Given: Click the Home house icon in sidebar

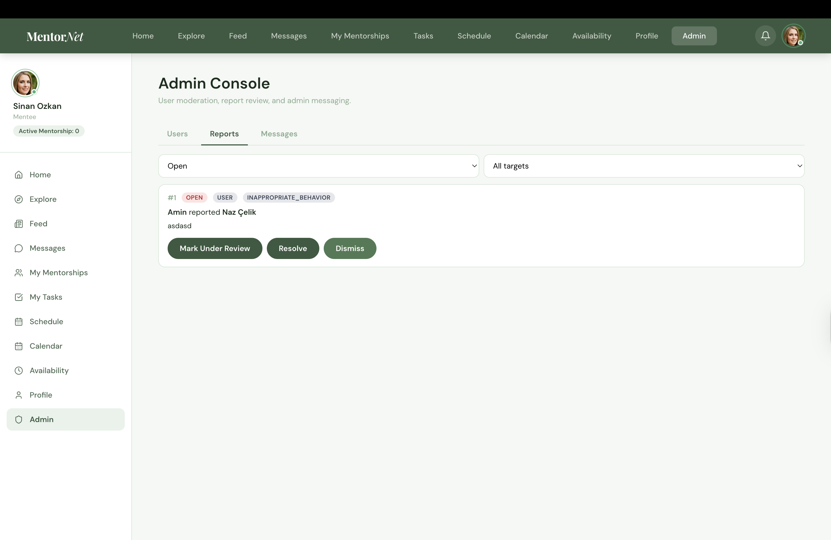Looking at the screenshot, I should tap(18, 175).
